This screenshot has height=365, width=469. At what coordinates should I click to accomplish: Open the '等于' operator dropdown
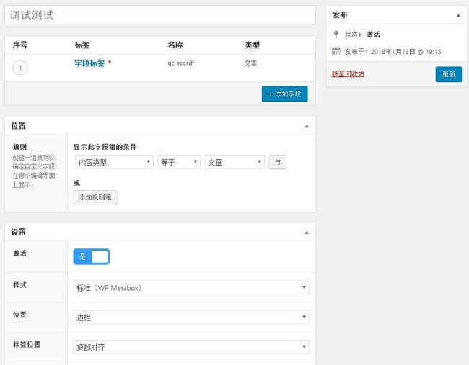(179, 162)
